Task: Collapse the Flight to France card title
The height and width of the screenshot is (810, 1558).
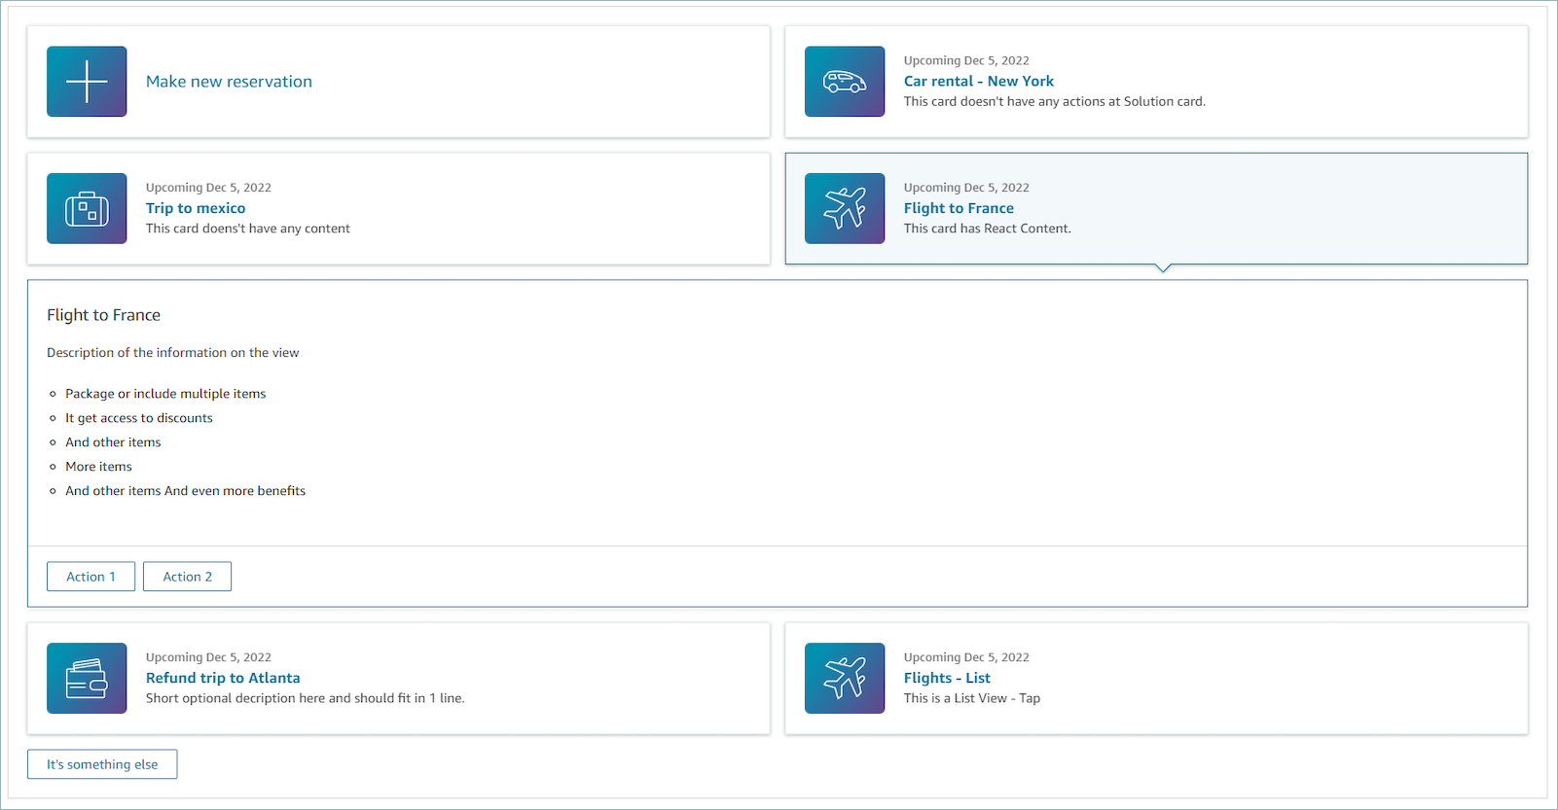Action: (x=959, y=208)
